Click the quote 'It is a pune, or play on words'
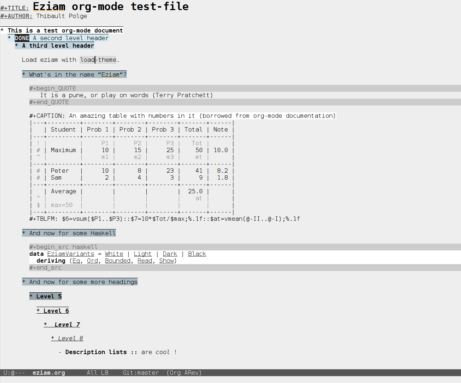This screenshot has width=461, height=383. pyautogui.click(x=94, y=95)
